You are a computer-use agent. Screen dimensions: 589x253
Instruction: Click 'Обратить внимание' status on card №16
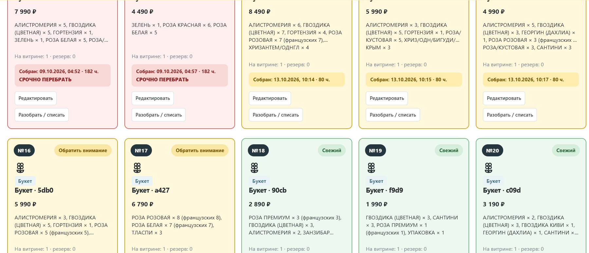tap(83, 150)
